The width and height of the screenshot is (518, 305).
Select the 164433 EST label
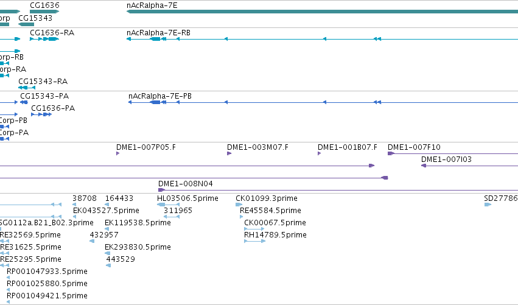point(119,198)
